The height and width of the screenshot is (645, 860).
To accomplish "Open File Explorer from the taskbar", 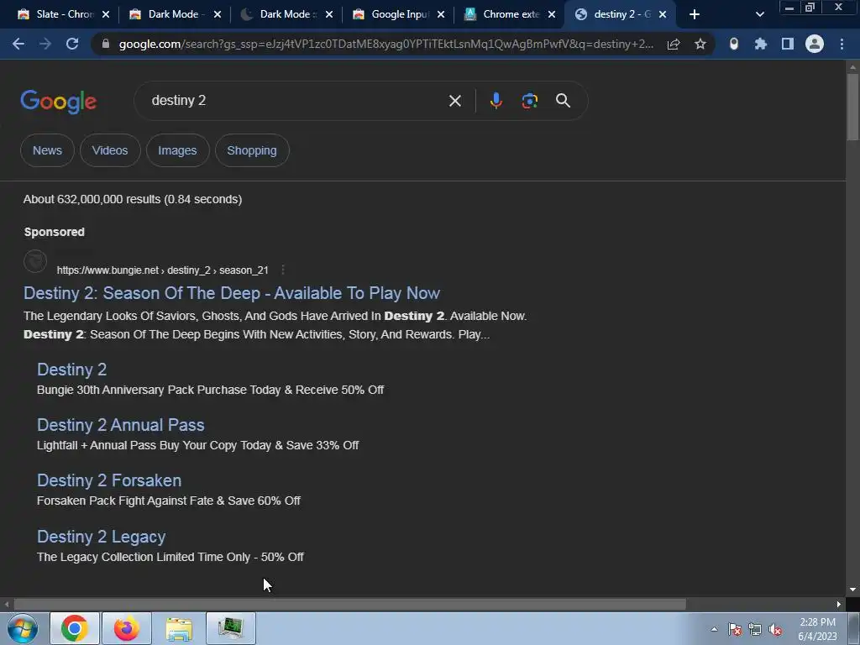I will (179, 628).
